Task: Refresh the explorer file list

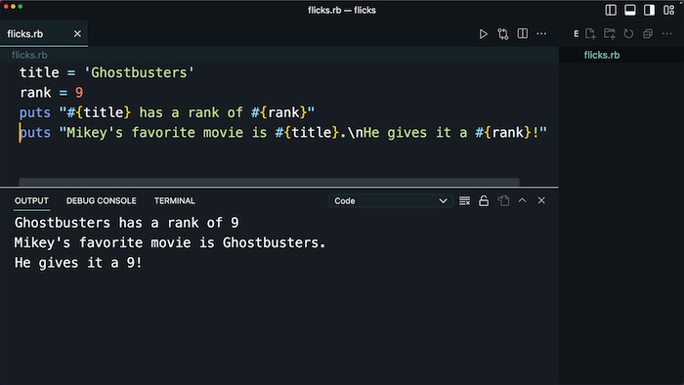Action: click(x=628, y=33)
